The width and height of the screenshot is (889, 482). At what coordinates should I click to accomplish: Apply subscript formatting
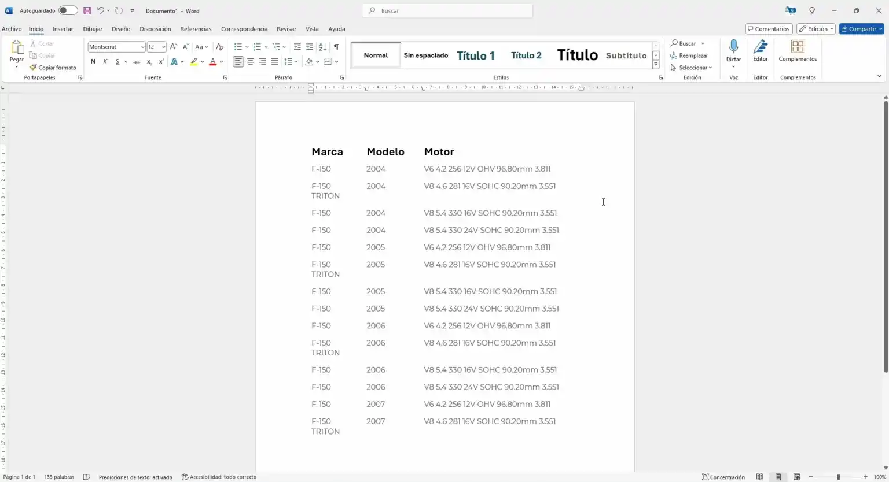(149, 62)
